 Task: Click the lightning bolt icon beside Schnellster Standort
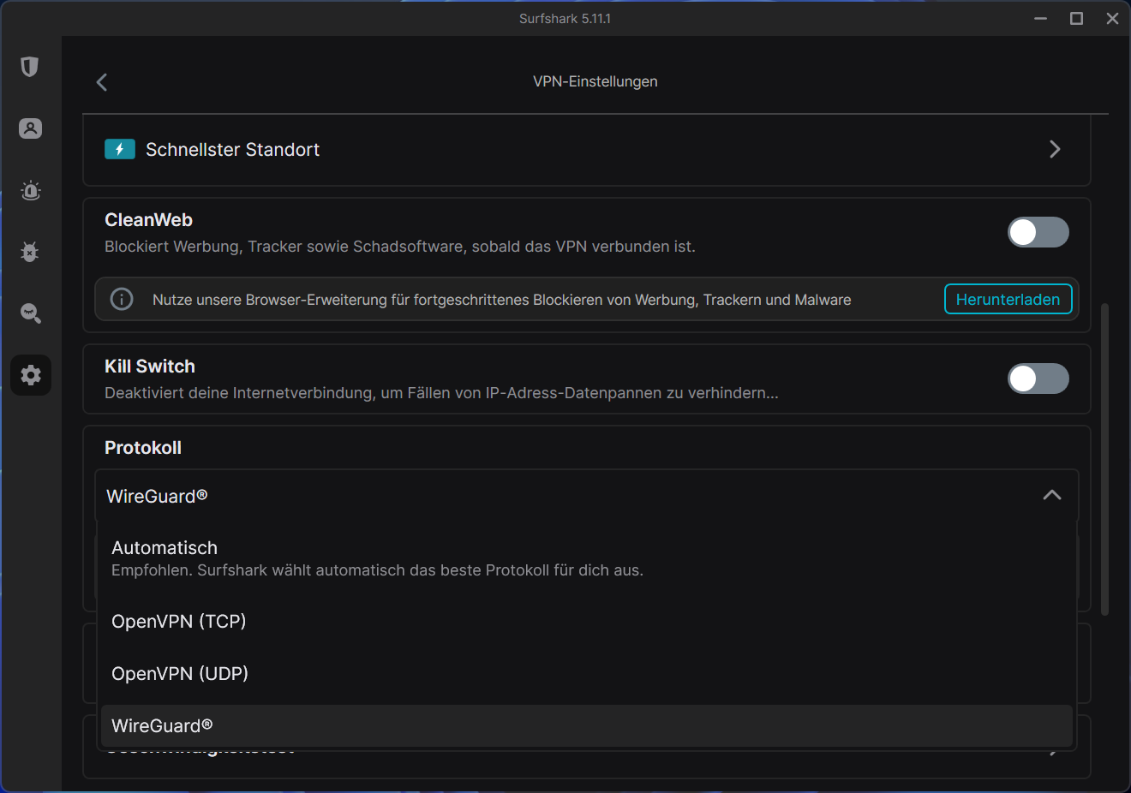pos(120,150)
